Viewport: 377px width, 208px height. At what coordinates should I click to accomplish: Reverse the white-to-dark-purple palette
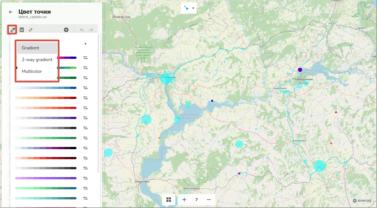pos(85,118)
